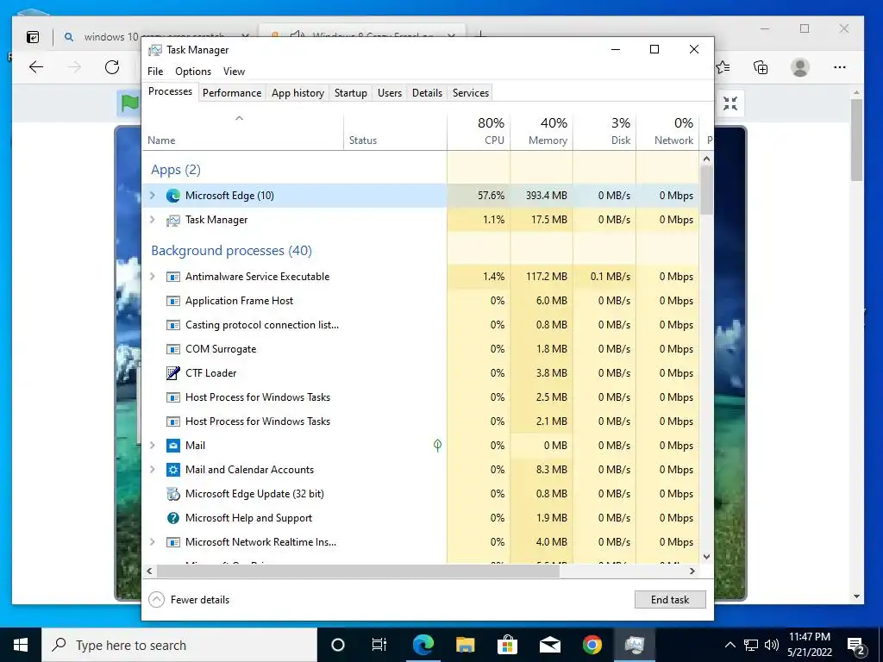Expand the Task Manager app entry

click(152, 220)
